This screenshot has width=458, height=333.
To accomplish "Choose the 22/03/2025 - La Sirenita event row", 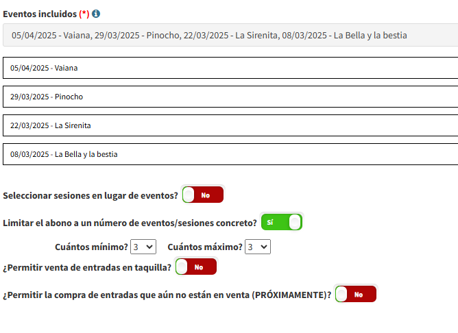I will (x=229, y=125).
